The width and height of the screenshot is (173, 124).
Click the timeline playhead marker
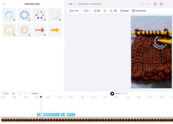pos(41,97)
